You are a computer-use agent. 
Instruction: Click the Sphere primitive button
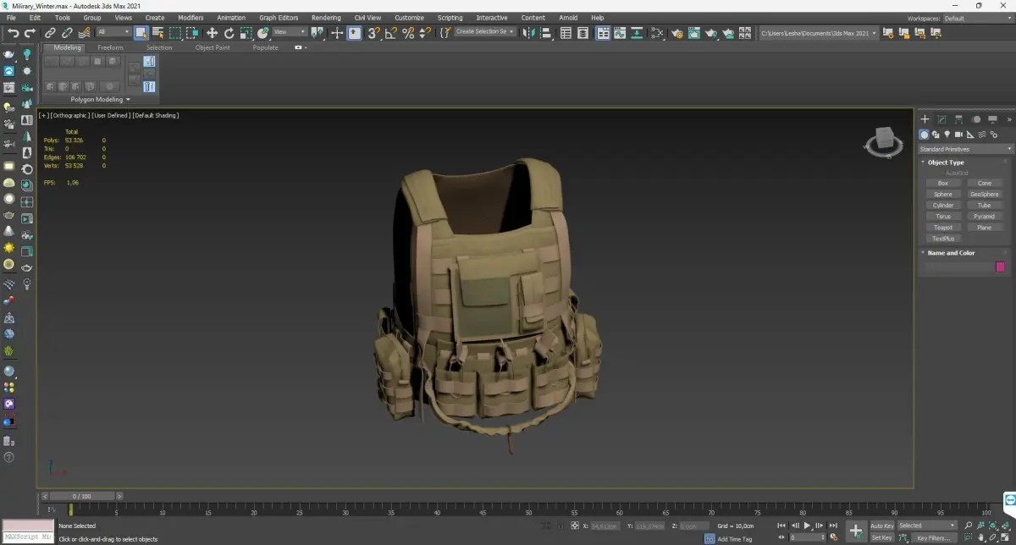(x=943, y=194)
